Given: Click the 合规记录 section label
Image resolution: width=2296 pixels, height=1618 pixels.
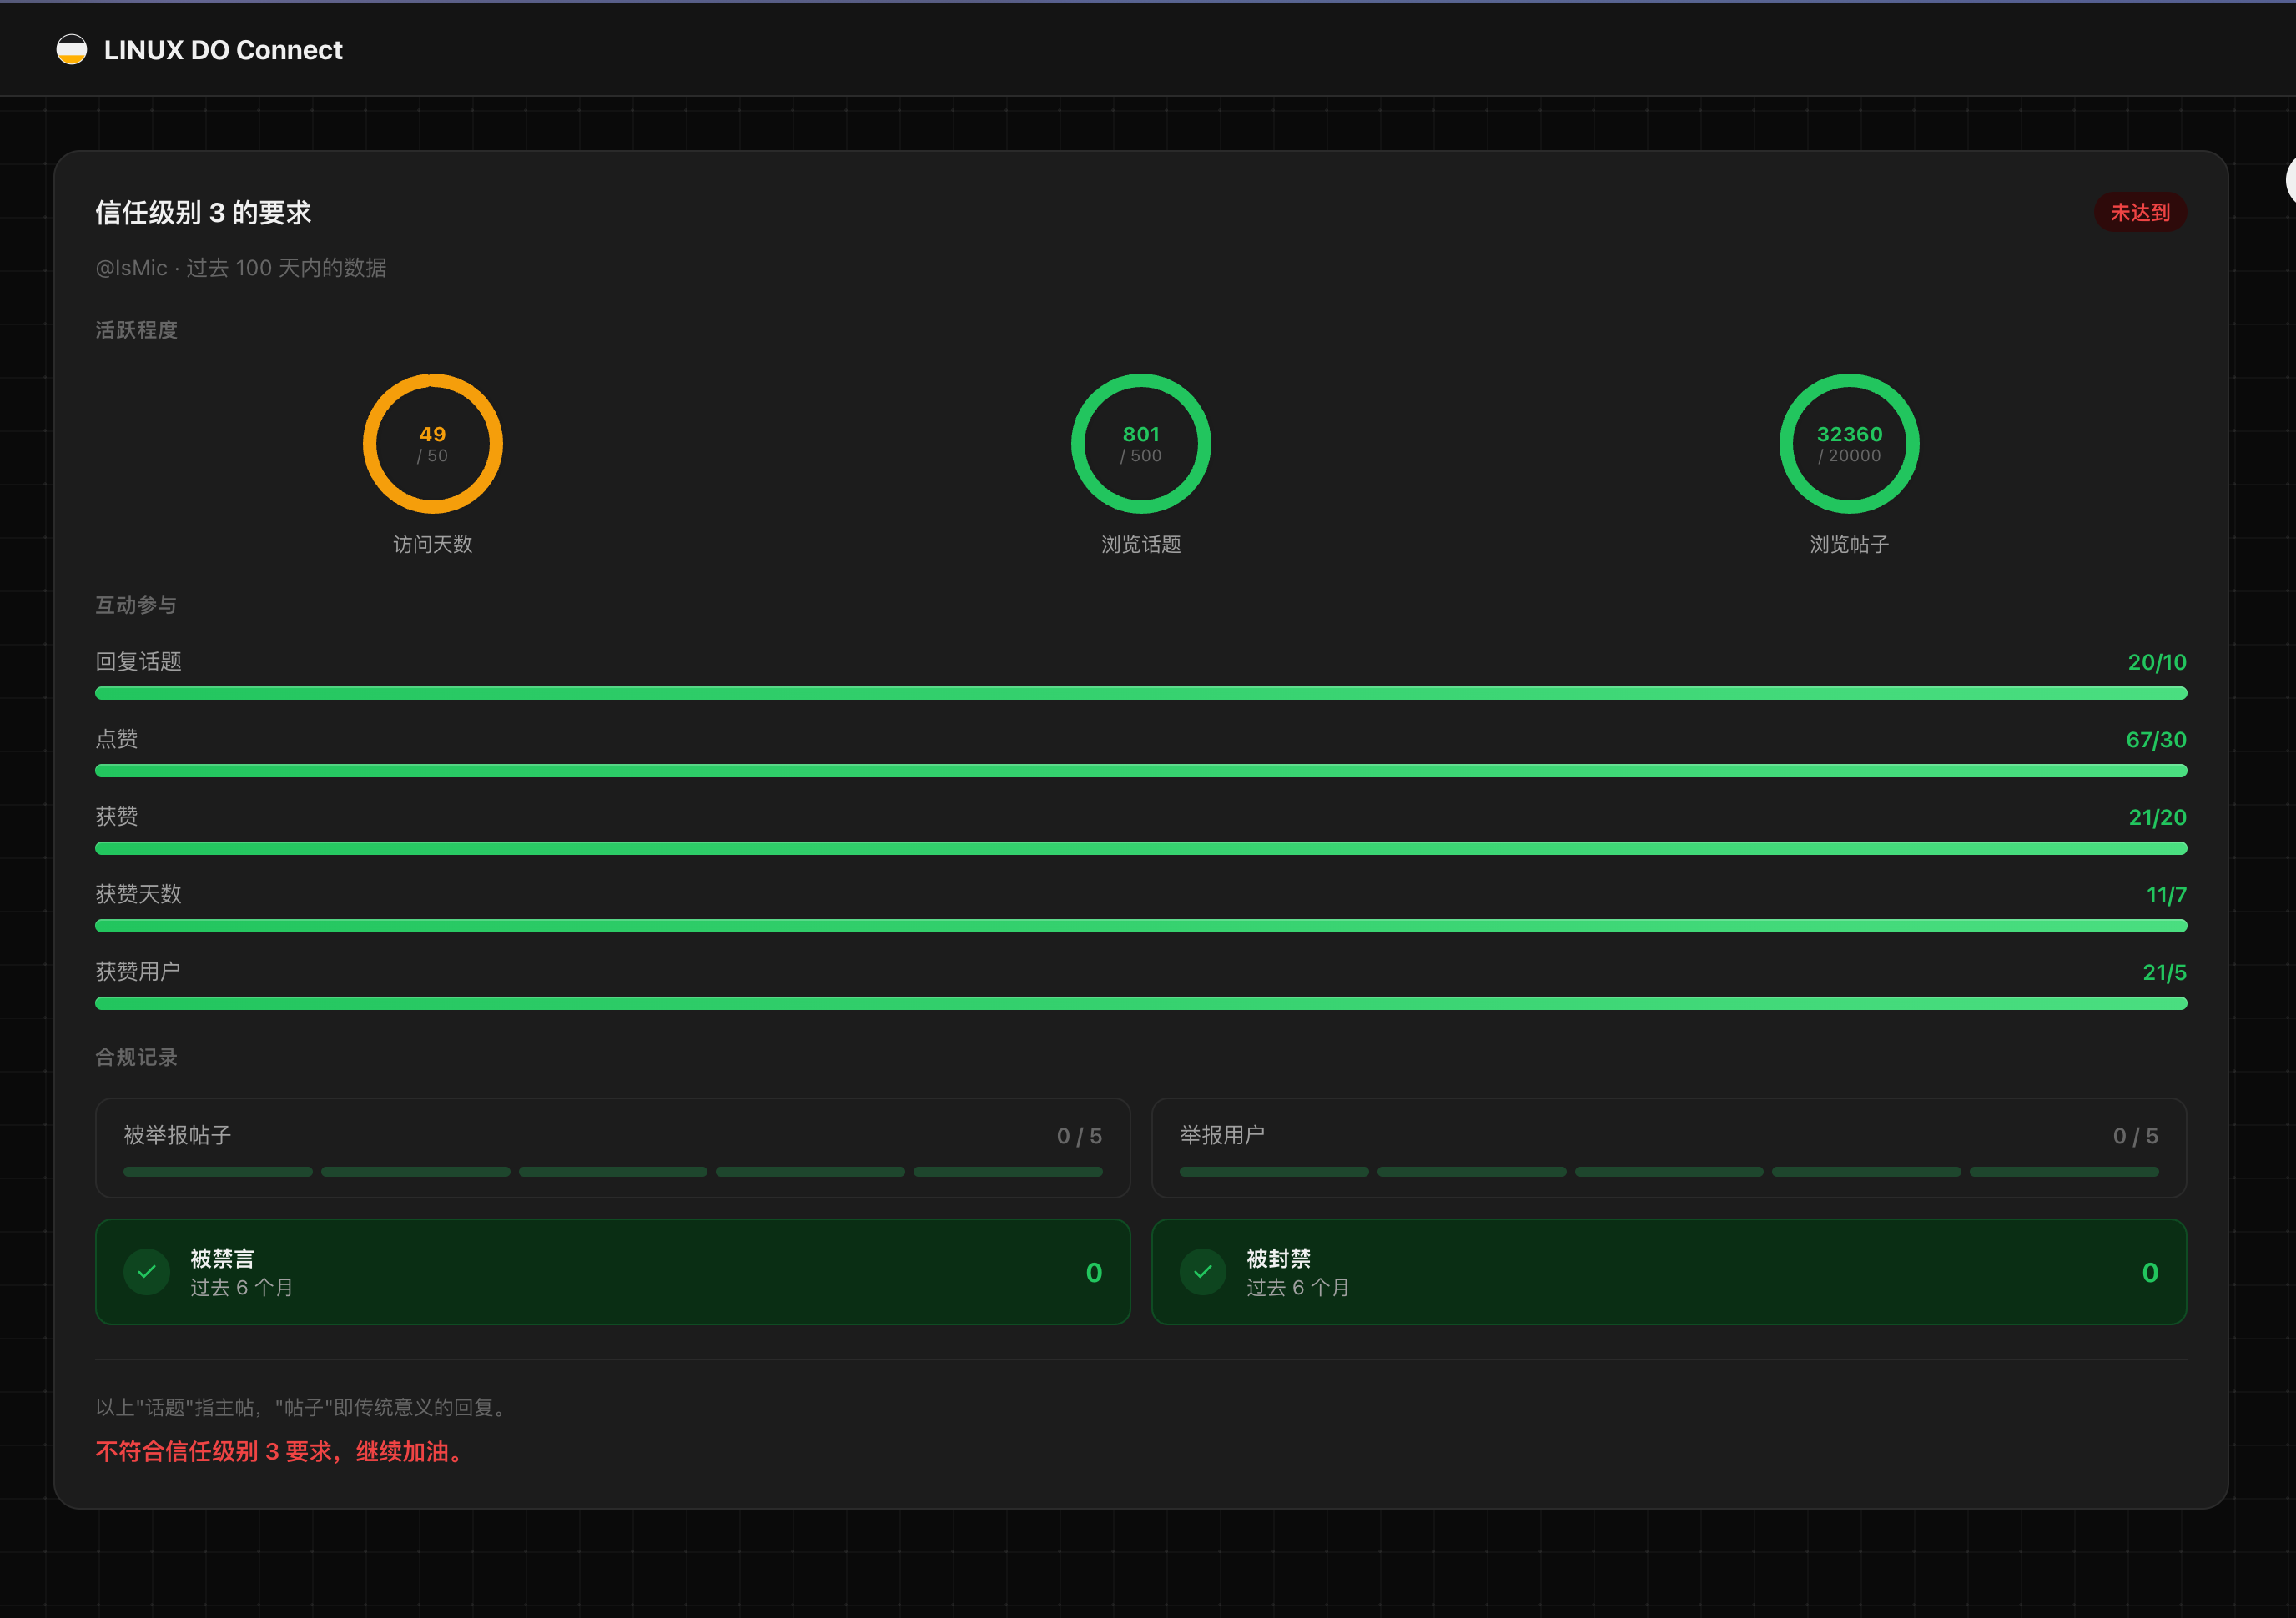Looking at the screenshot, I should pyautogui.click(x=136, y=1058).
